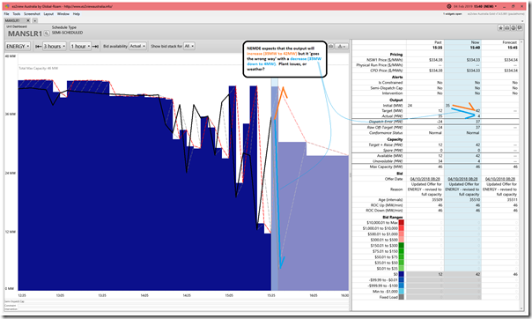This screenshot has height=319, width=532.
Task: Click the ROC Up (MW/min) row label
Action: coord(387,205)
